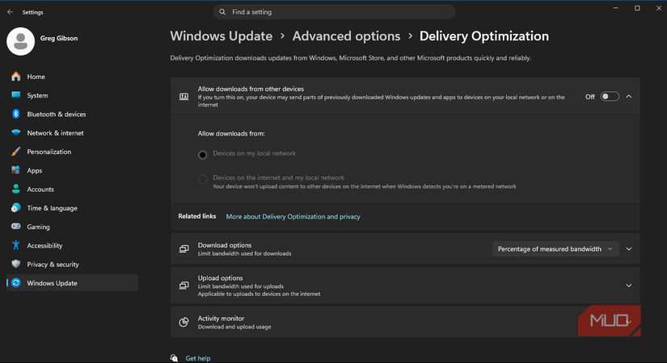Select Windows Update in sidebar
Viewport: 667px width, 363px height.
click(72, 283)
